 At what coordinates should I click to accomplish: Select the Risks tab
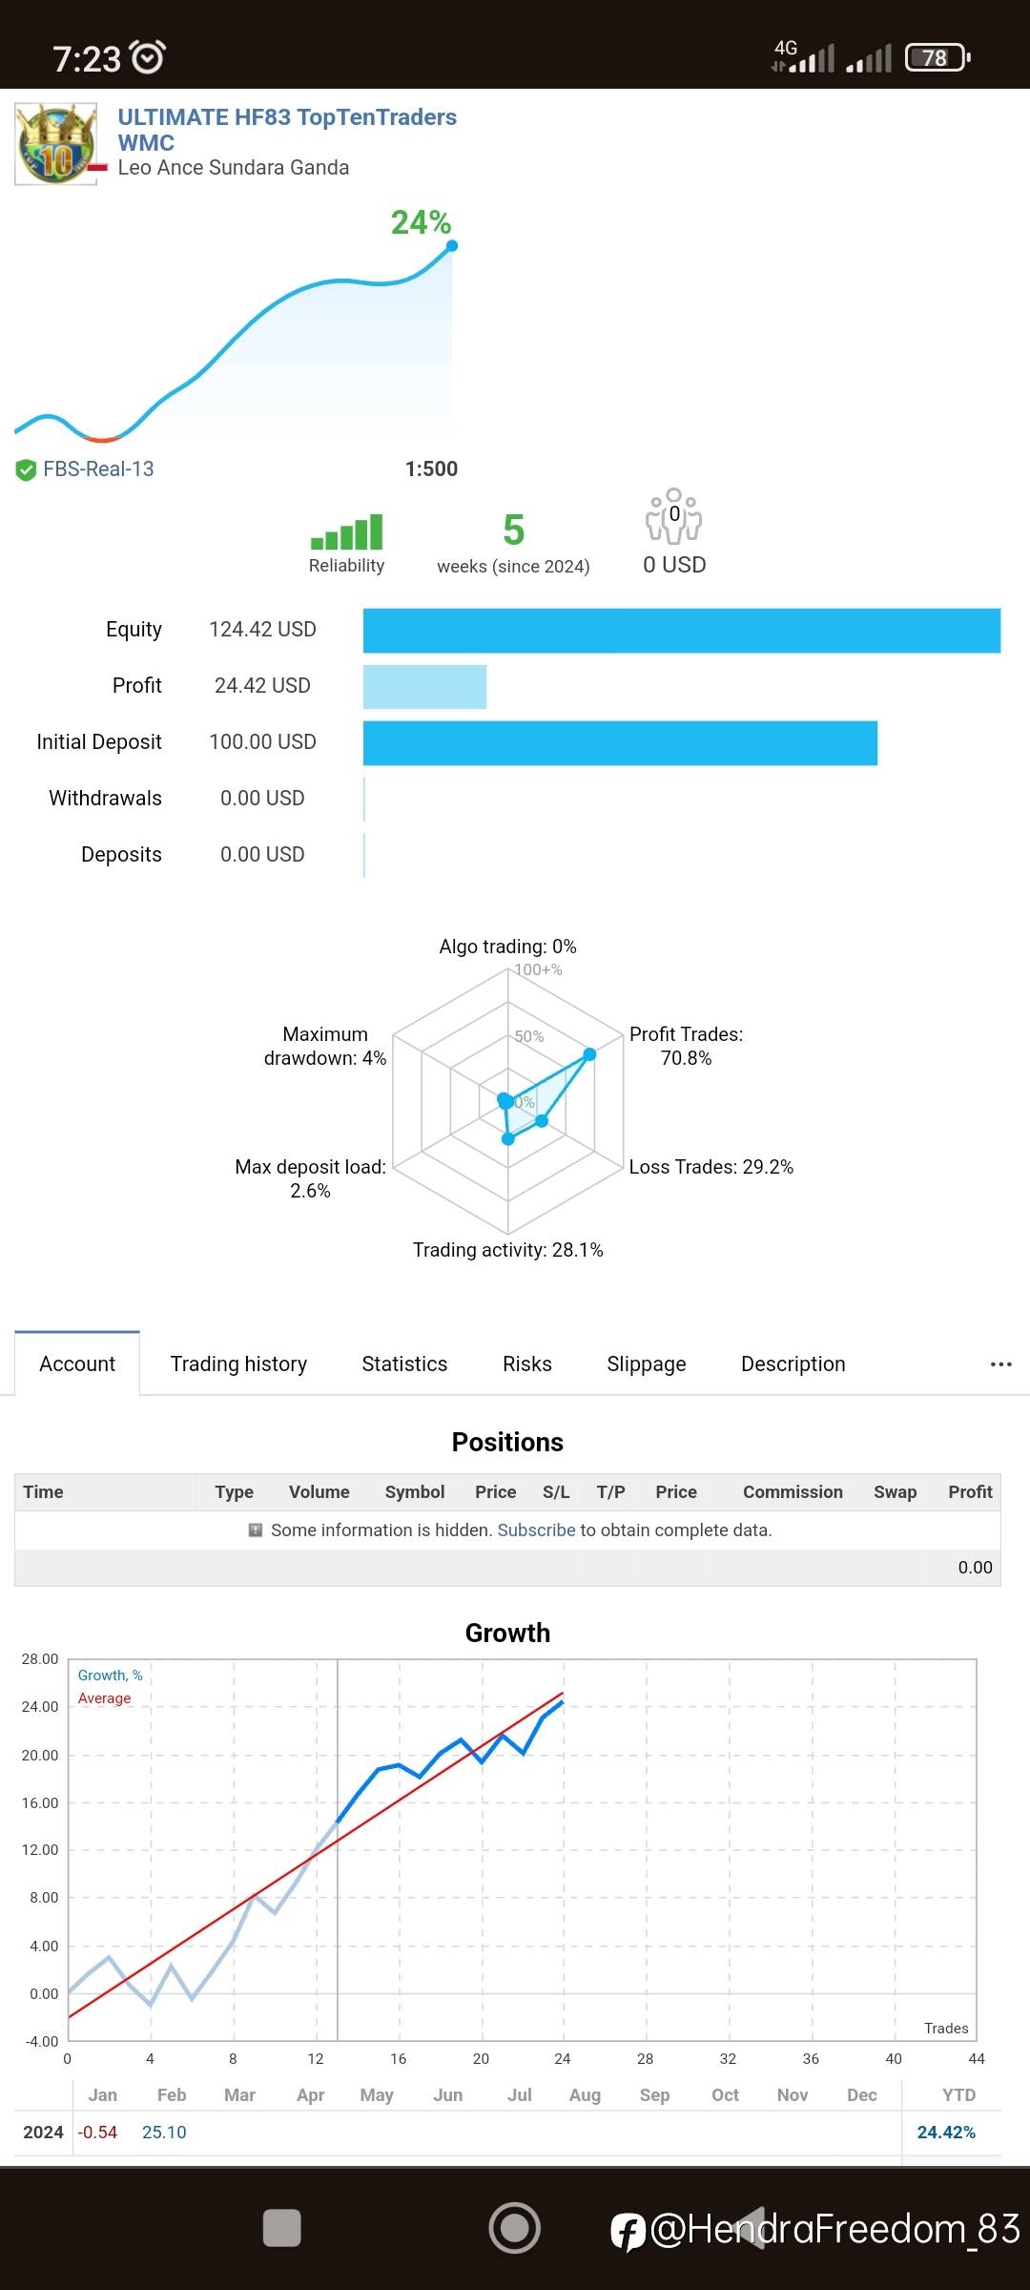pyautogui.click(x=527, y=1364)
